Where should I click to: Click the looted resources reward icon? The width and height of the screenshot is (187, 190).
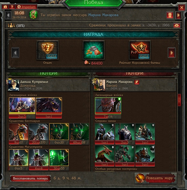[93, 50]
